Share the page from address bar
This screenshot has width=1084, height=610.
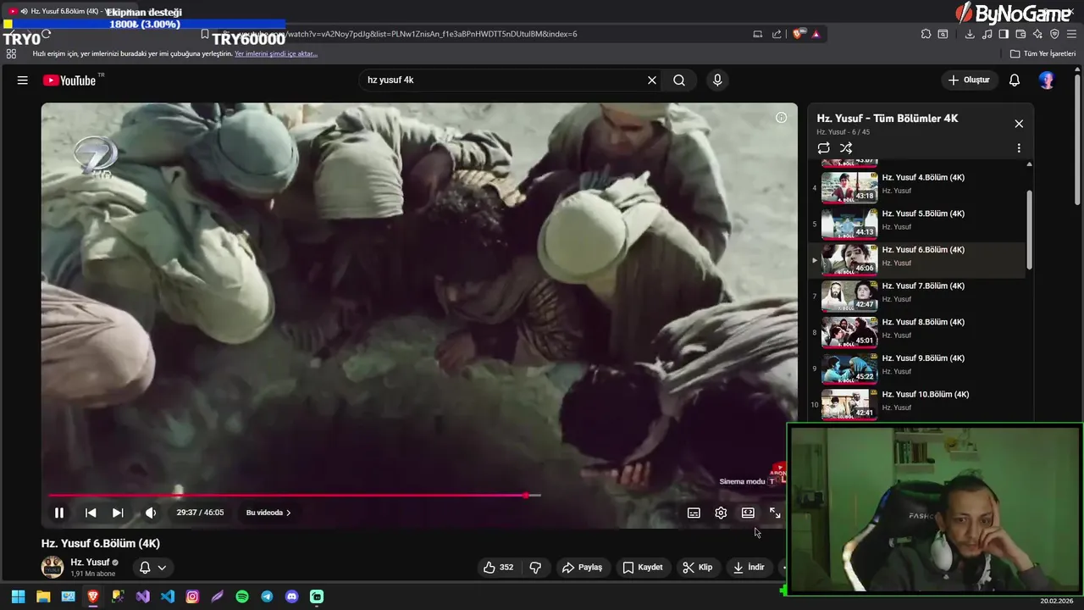(x=777, y=34)
